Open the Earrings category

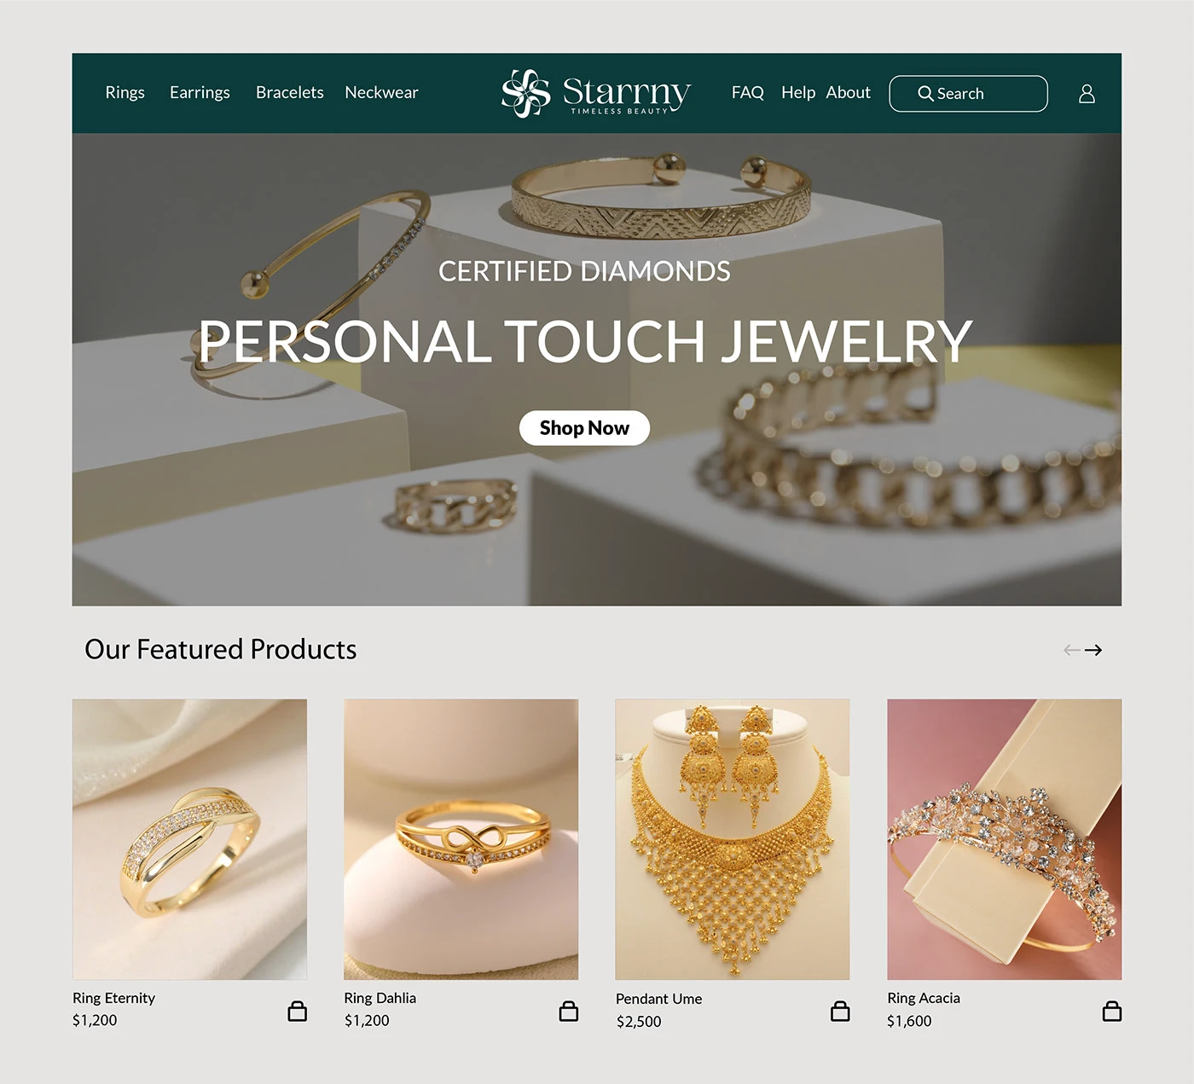click(200, 92)
